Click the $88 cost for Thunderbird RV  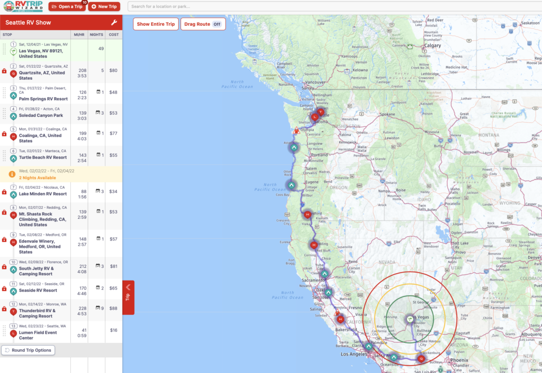coord(113,309)
